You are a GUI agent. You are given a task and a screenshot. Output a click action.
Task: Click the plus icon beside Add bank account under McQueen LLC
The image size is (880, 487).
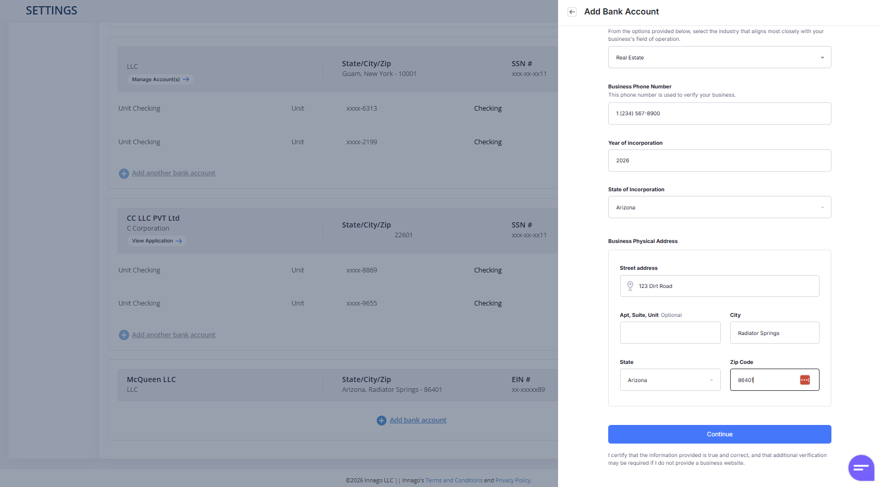pos(381,421)
